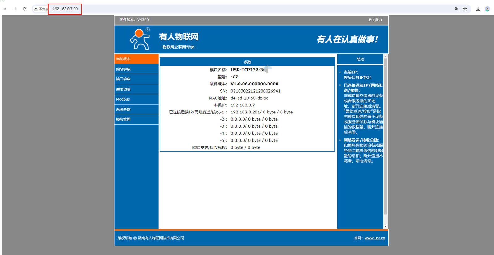Select the 当前状态 menu item

click(x=137, y=59)
